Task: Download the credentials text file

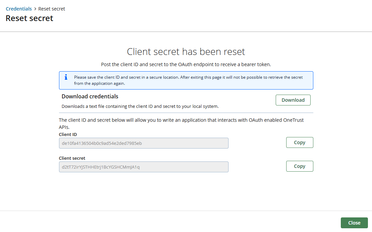Action: (293, 100)
